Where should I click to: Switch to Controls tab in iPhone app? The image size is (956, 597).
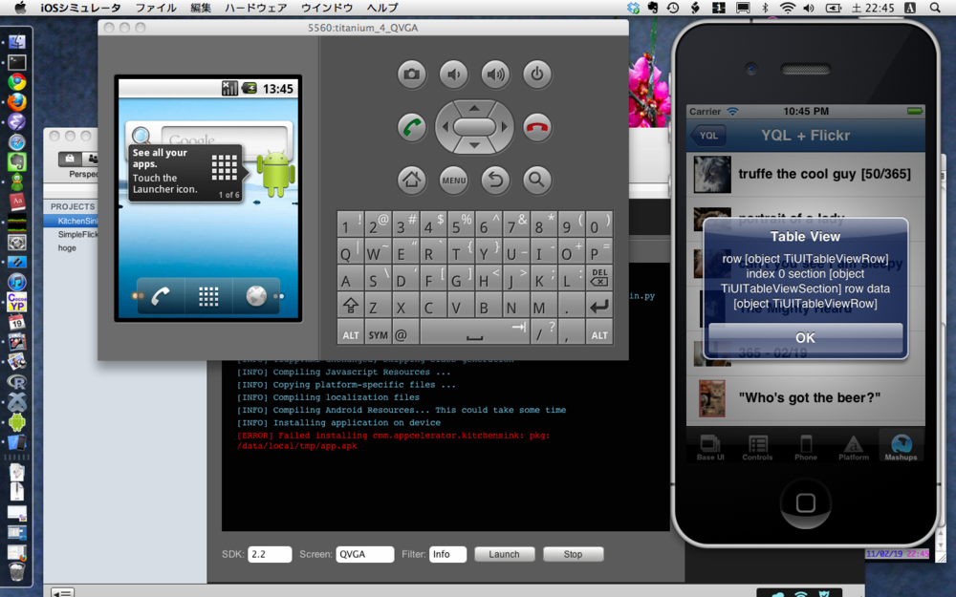(x=758, y=447)
